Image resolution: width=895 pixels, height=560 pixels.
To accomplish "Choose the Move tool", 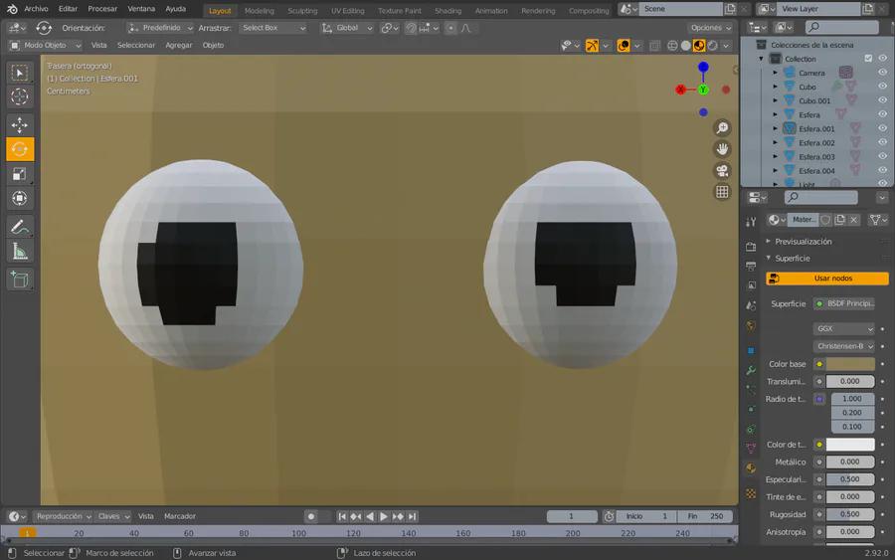I will 20,125.
